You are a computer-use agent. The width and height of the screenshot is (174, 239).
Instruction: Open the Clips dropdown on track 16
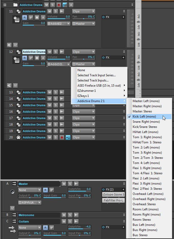tap(83, 112)
